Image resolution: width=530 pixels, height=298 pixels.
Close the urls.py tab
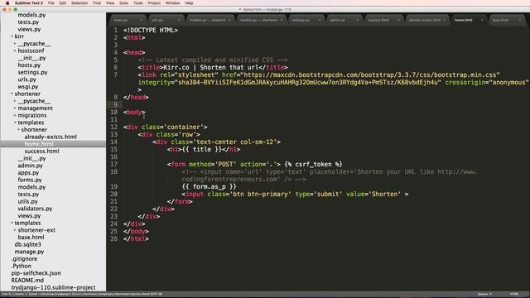point(179,20)
